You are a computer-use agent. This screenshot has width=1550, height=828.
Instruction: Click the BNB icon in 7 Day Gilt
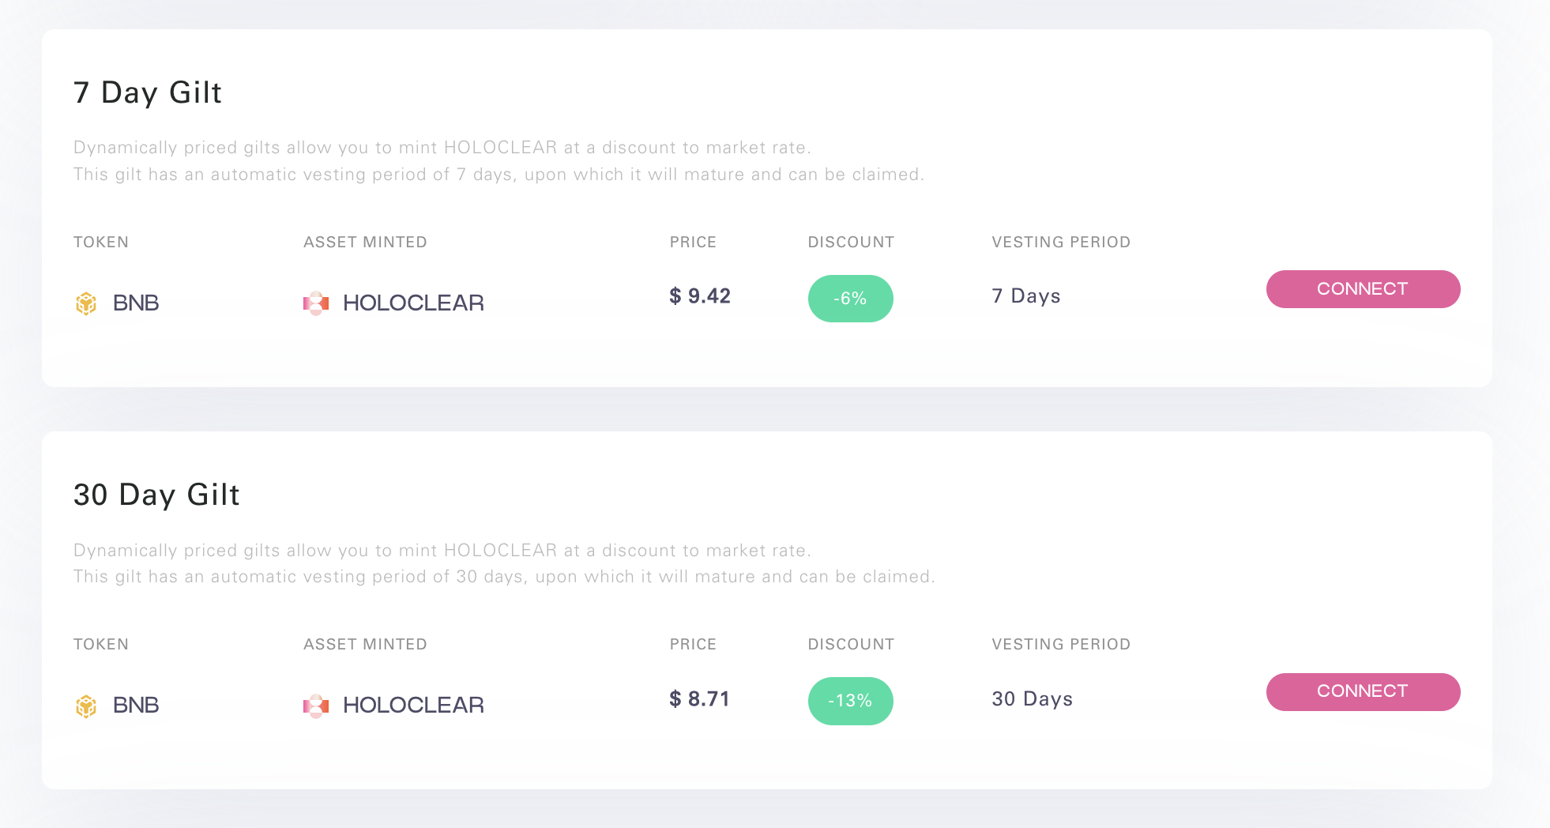pyautogui.click(x=86, y=303)
